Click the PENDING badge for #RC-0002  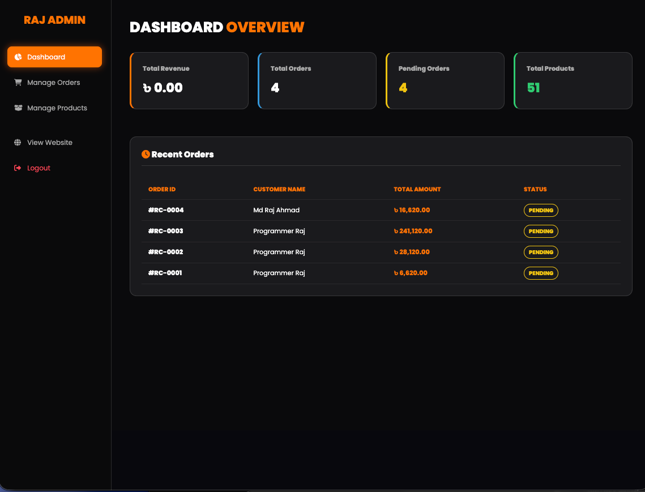point(541,252)
